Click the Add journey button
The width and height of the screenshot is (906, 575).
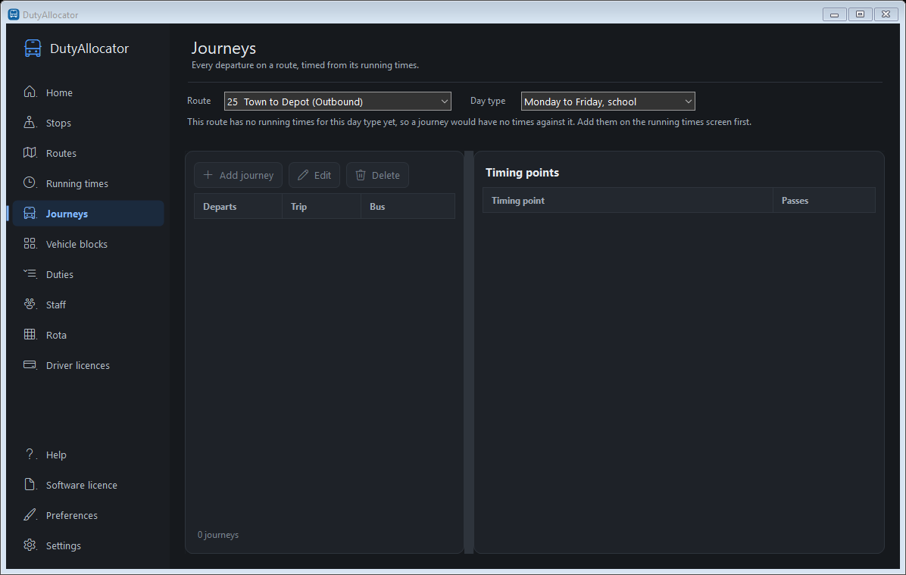coord(238,175)
